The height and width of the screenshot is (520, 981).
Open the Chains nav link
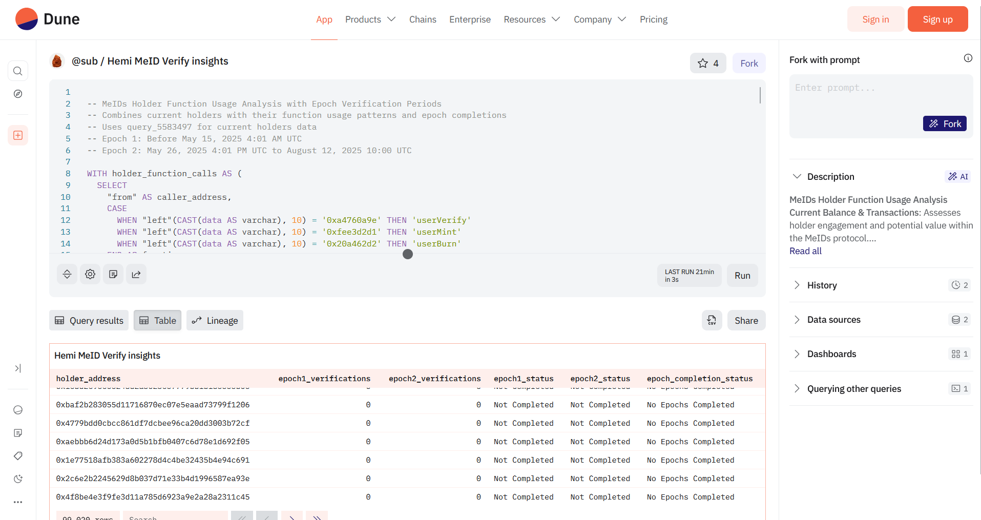pos(423,19)
